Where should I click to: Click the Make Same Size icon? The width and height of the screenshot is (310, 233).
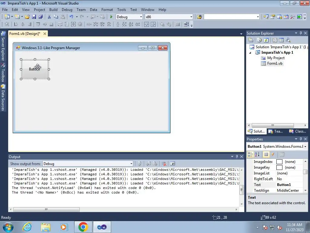(x=73, y=24)
